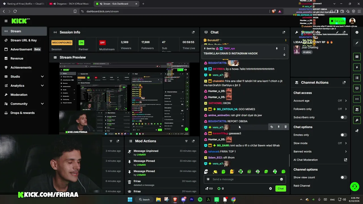Screen dimensions: 363x204
Task: Click the wrench icon in right sidebar
Action: (x=357, y=120)
